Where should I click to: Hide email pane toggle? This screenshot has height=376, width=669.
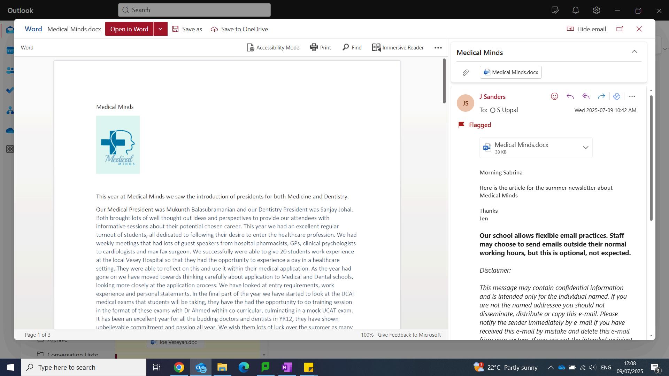point(586,29)
